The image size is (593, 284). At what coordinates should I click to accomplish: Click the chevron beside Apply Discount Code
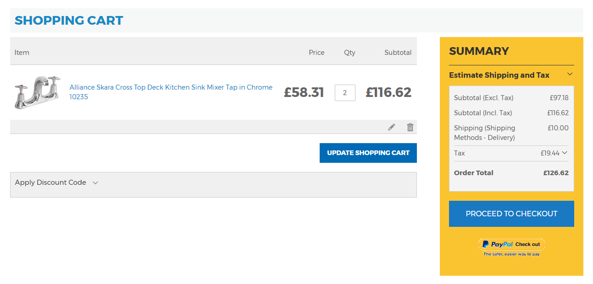[x=95, y=182]
